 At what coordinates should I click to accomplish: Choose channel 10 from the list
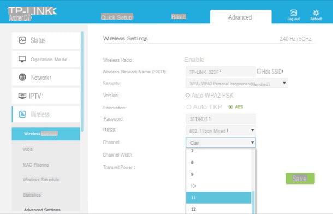(x=218, y=186)
